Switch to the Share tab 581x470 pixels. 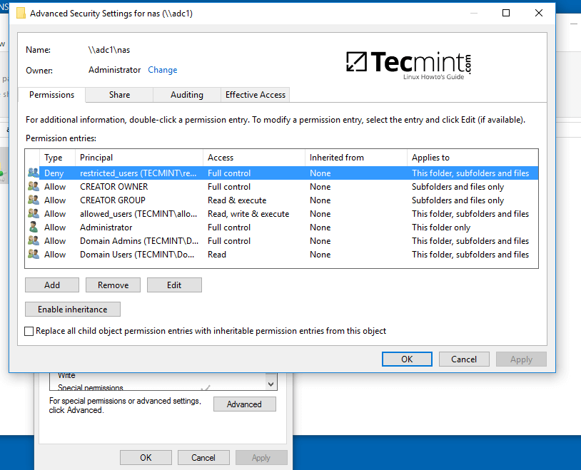click(118, 94)
